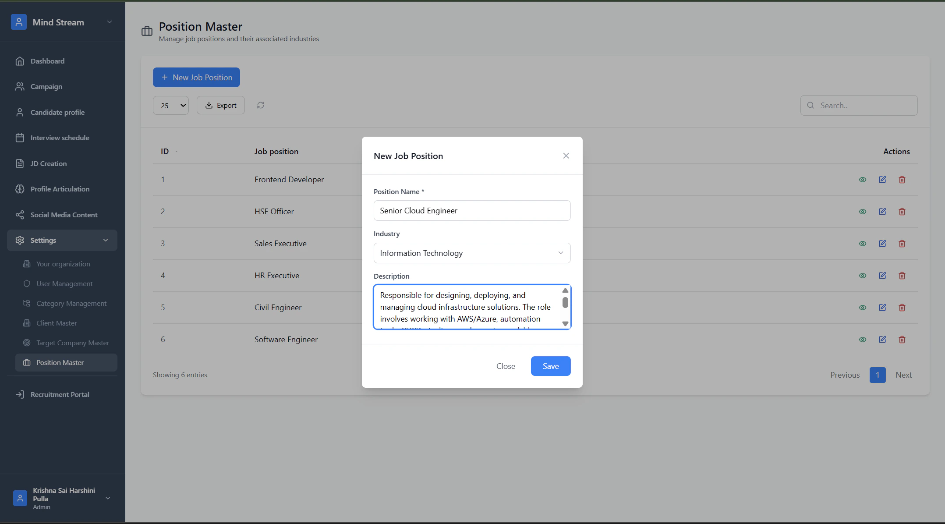Open the Industry dropdown in the dialog
945x524 pixels.
coord(472,253)
